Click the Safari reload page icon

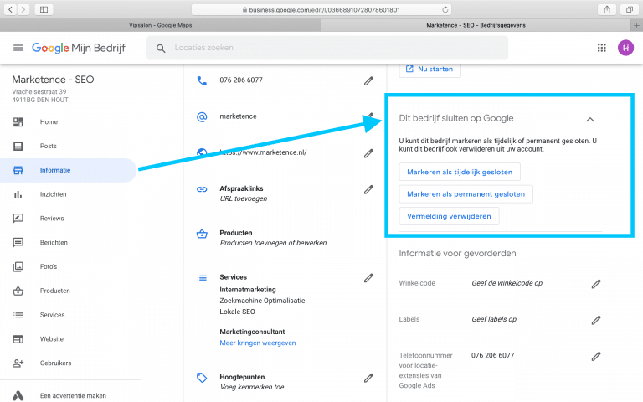[x=445, y=9]
